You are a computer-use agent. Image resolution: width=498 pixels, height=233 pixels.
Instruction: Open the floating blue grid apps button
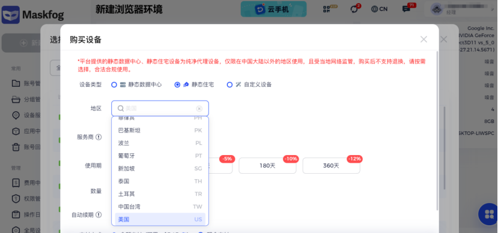pos(489,214)
